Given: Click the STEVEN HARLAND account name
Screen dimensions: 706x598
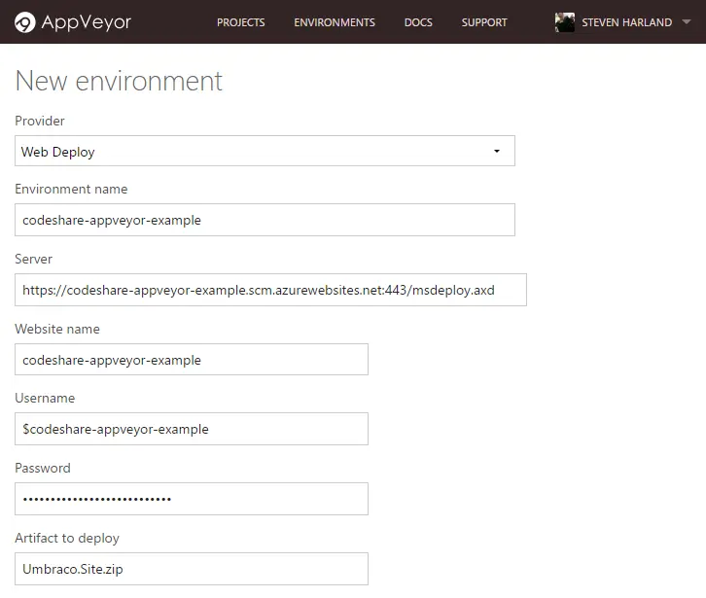Looking at the screenshot, I should [x=626, y=22].
